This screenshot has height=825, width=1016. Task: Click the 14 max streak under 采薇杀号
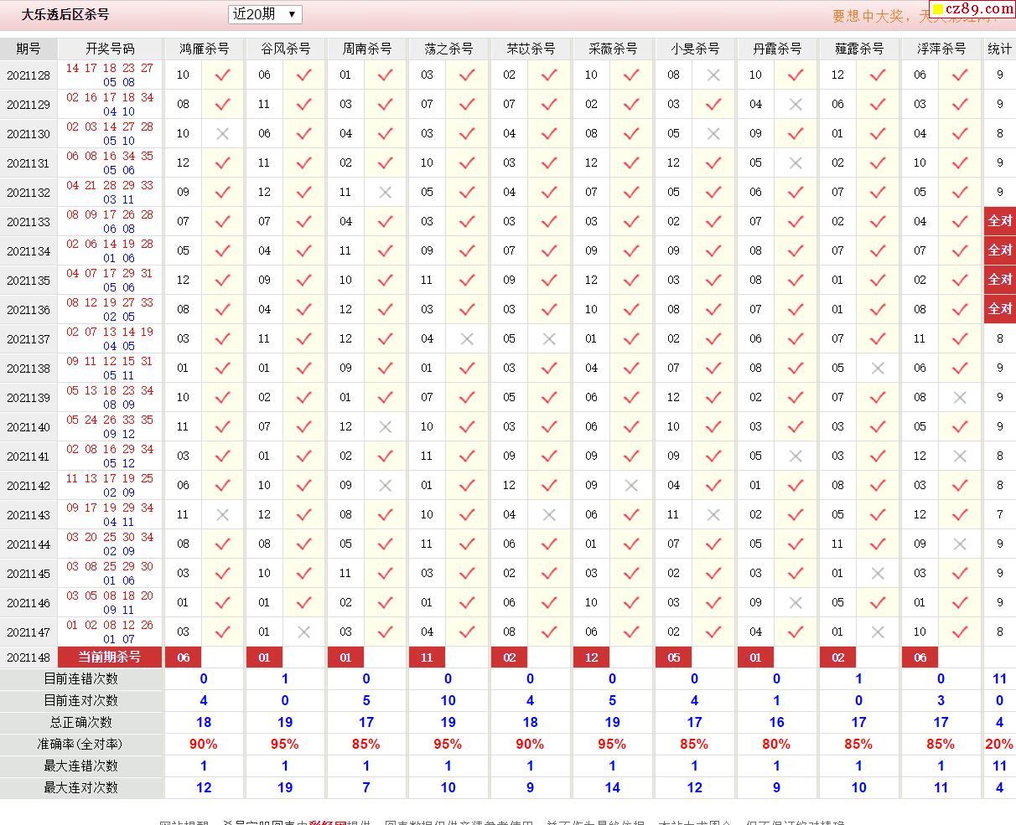coord(613,787)
